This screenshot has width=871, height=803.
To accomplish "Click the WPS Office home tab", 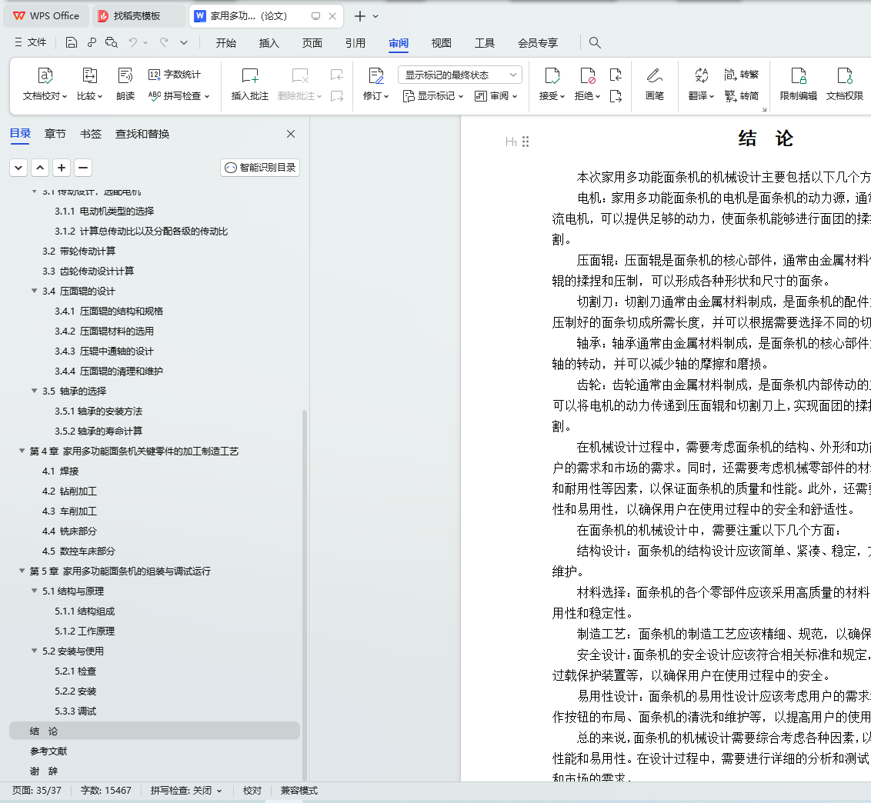I will [x=46, y=16].
